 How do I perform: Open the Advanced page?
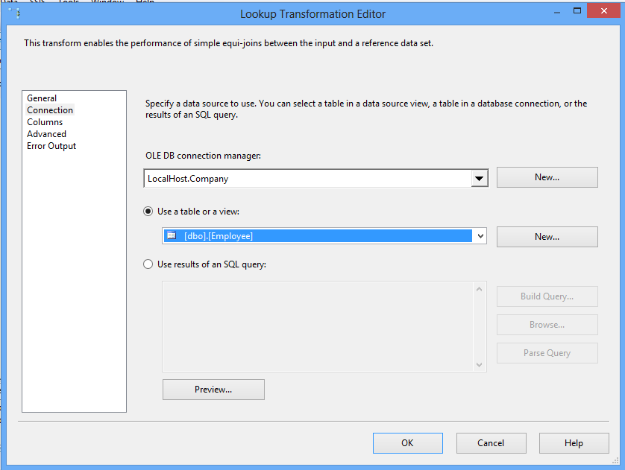point(47,134)
